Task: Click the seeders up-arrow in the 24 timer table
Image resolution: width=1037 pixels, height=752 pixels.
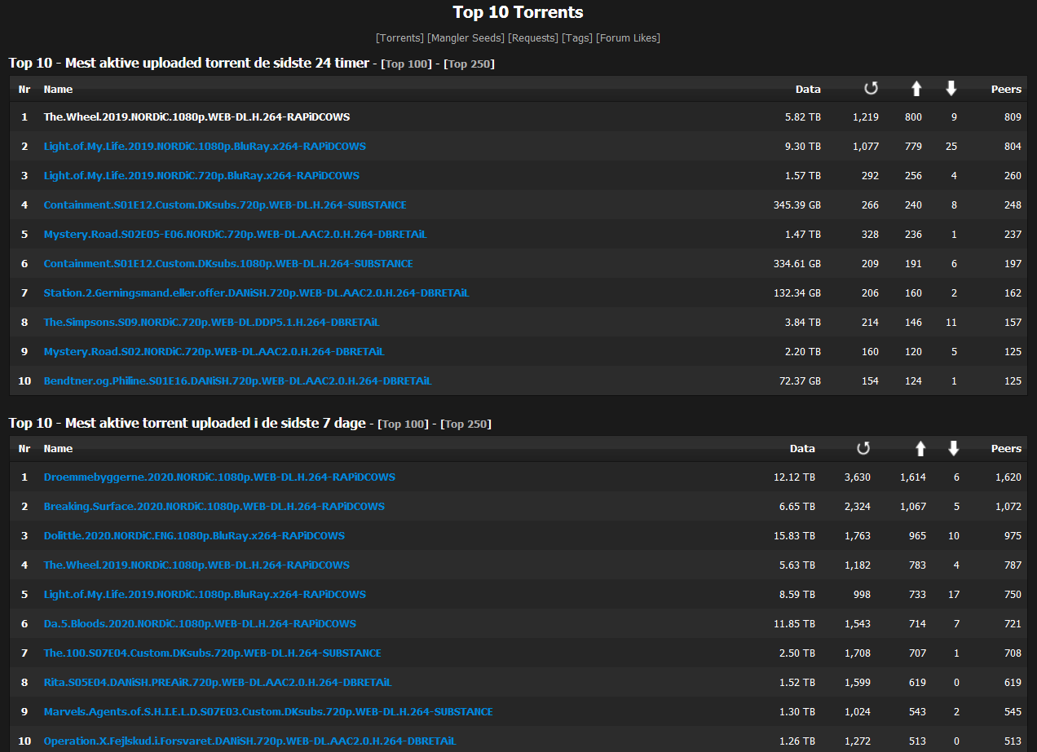Action: pos(916,89)
